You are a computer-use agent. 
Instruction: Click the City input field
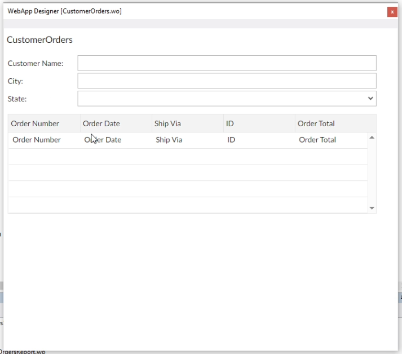tap(227, 81)
